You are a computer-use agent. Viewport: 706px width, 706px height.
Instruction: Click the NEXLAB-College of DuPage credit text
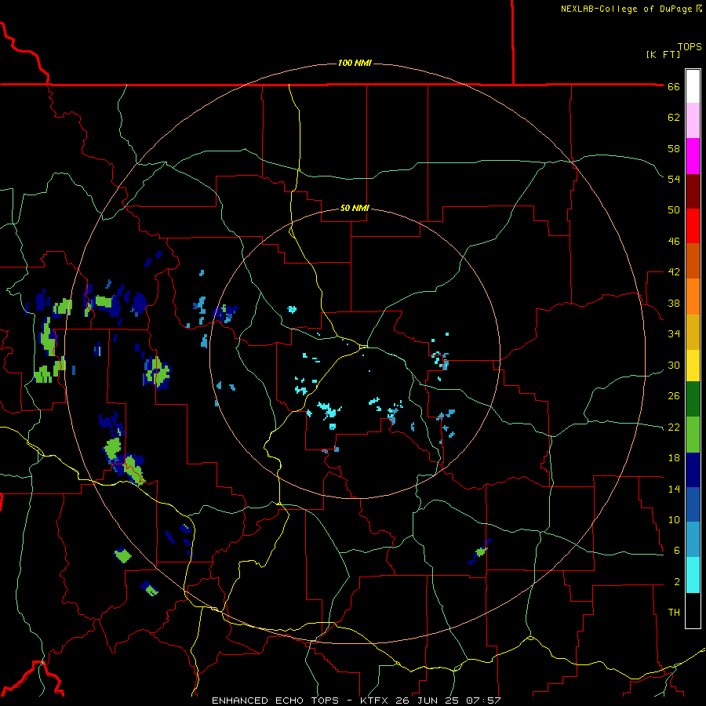point(627,9)
